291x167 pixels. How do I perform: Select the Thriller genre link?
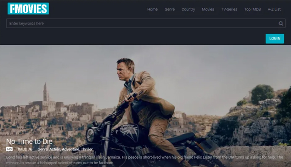[x=86, y=149]
